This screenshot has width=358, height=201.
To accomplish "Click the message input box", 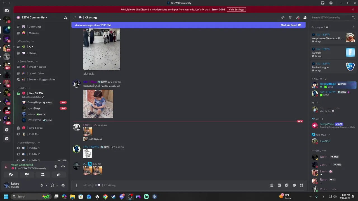I will pyautogui.click(x=175, y=185).
